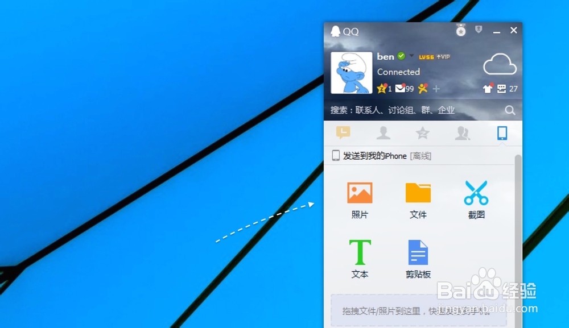Open the weather cloud icon

click(x=500, y=64)
